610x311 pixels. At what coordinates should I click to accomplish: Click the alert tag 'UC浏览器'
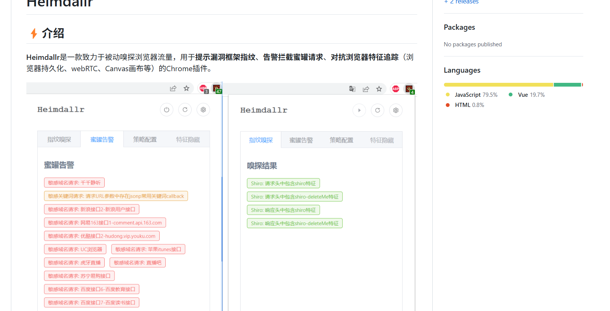pyautogui.click(x=75, y=249)
